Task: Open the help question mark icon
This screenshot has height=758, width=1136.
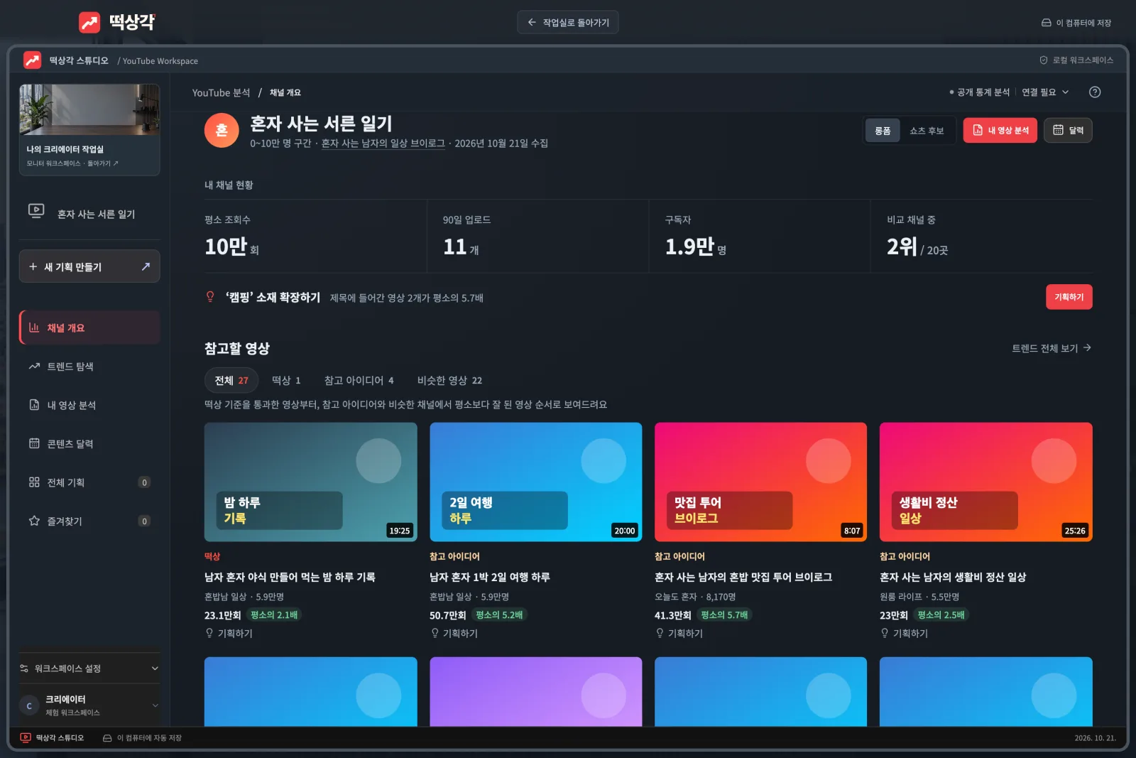Action: point(1095,92)
